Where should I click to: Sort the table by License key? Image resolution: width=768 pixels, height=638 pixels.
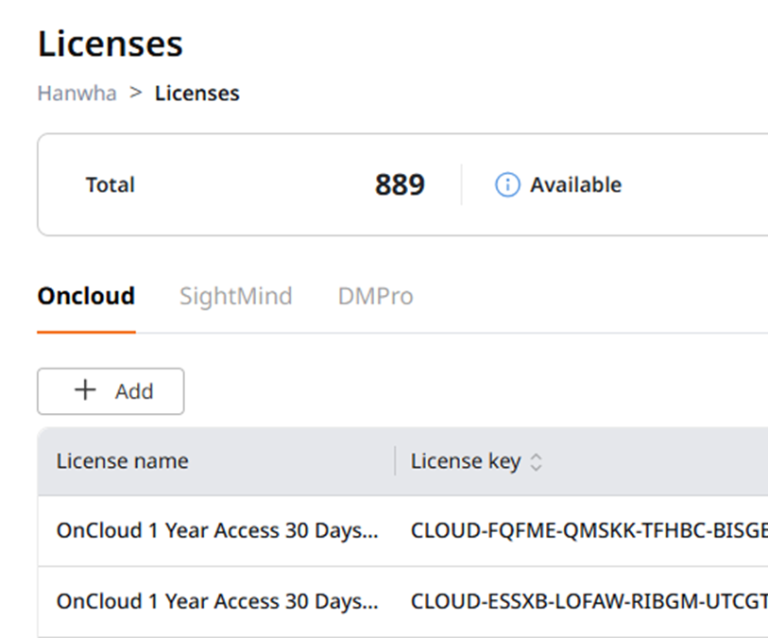coord(537,461)
